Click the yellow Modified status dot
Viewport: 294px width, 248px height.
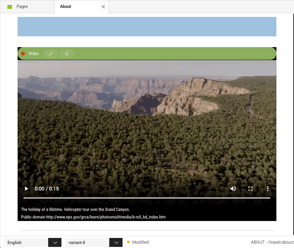(129, 242)
